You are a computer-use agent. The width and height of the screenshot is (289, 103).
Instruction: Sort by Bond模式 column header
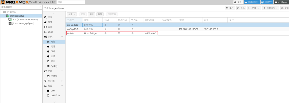pyautogui.click(x=169, y=20)
